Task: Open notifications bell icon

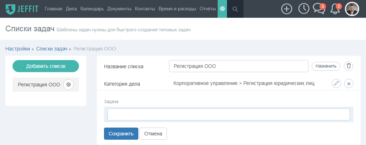Action: tap(335, 9)
